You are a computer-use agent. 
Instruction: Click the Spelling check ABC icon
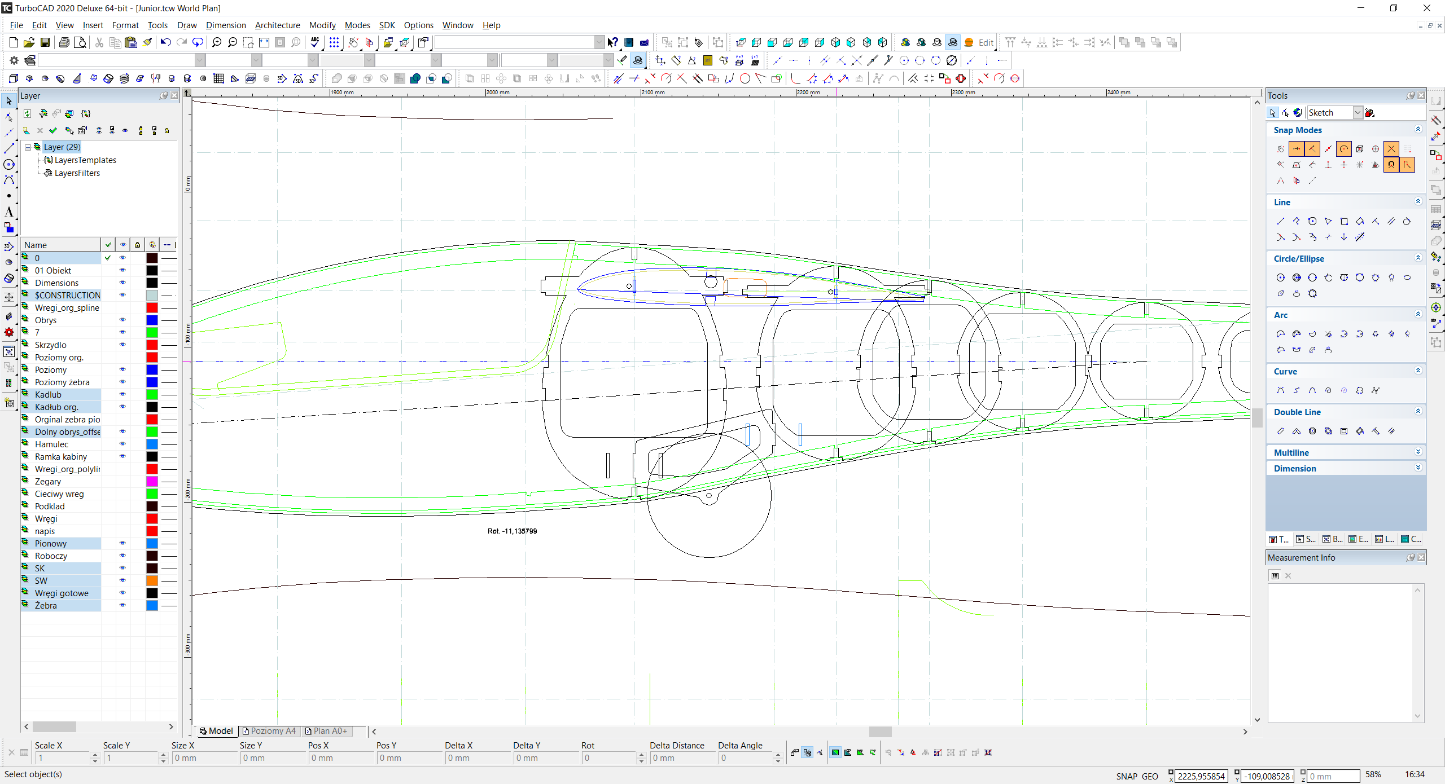point(315,42)
